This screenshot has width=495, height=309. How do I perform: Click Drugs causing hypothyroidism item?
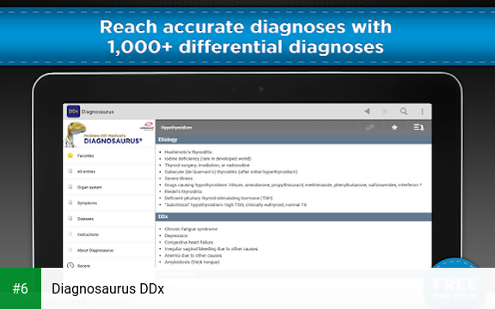tap(293, 185)
